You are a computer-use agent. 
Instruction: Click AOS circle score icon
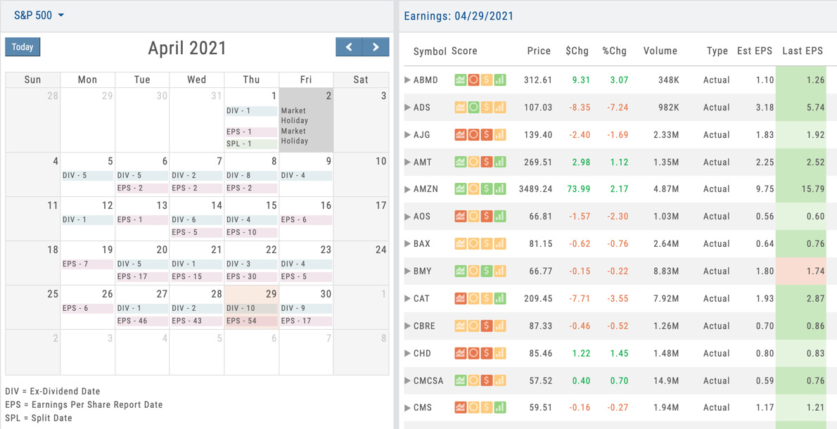click(x=473, y=217)
